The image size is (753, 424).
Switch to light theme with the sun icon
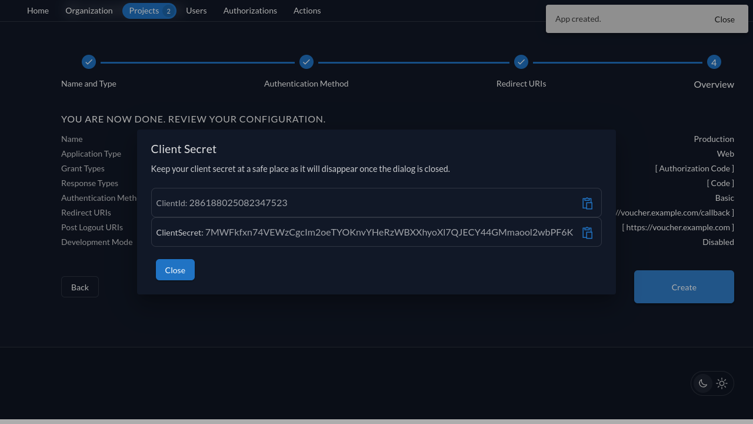722,383
